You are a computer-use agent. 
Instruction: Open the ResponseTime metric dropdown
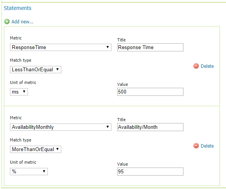61,47
